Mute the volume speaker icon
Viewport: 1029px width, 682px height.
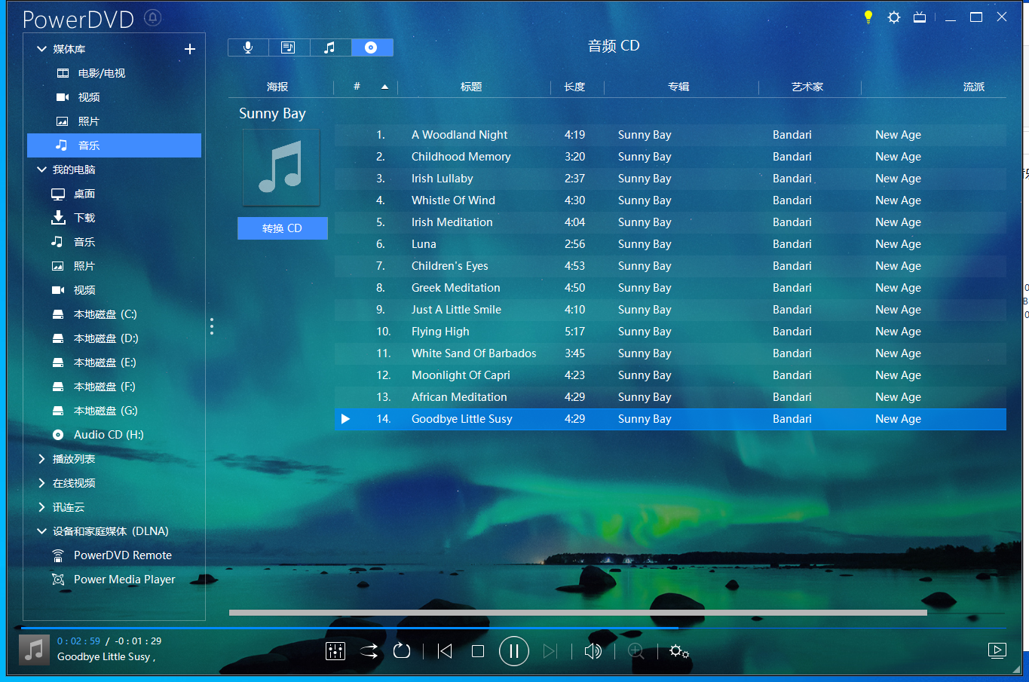593,651
